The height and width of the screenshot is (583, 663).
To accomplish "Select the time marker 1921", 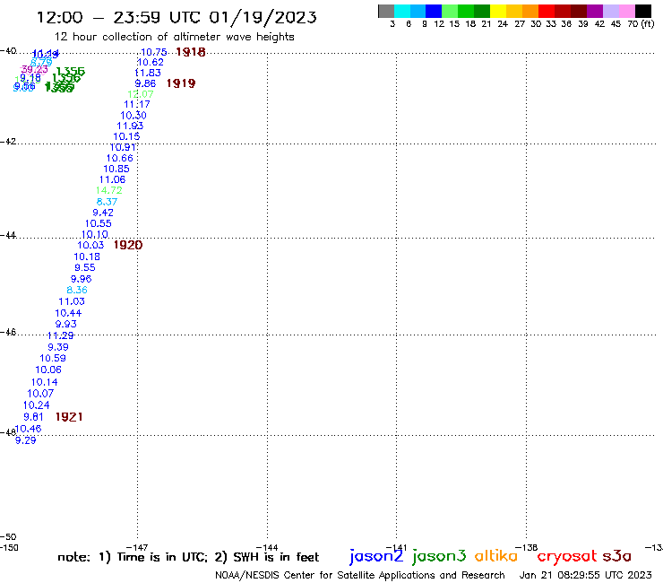I will pyautogui.click(x=69, y=417).
